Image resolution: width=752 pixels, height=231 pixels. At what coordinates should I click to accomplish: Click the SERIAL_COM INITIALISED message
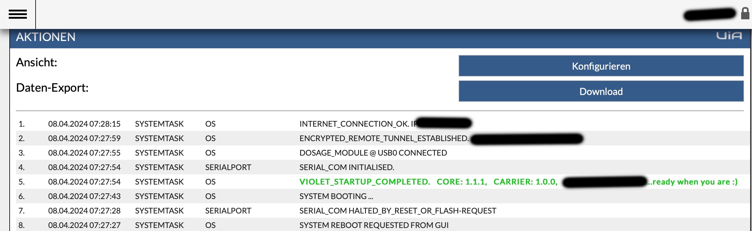347,167
